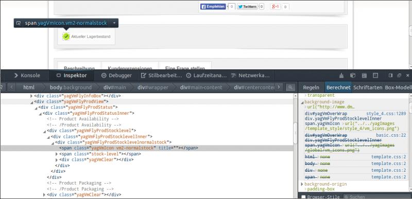
Task: Toggle responsive design mode icon
Action: coord(375,76)
